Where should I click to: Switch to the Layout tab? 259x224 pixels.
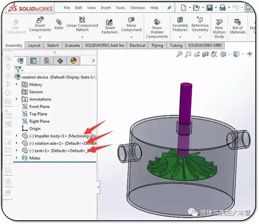34,45
